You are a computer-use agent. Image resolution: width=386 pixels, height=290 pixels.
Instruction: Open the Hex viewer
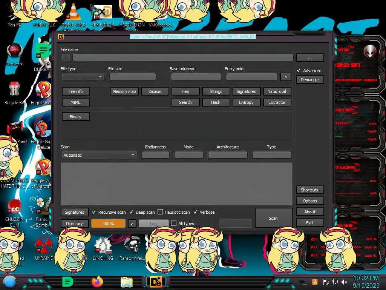coord(185,91)
